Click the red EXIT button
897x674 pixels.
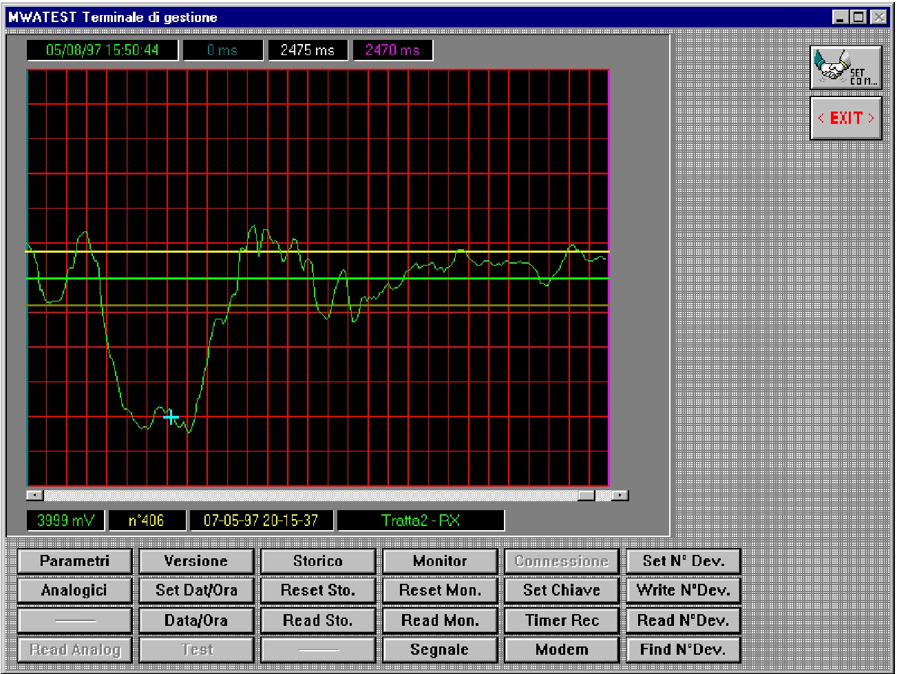846,118
